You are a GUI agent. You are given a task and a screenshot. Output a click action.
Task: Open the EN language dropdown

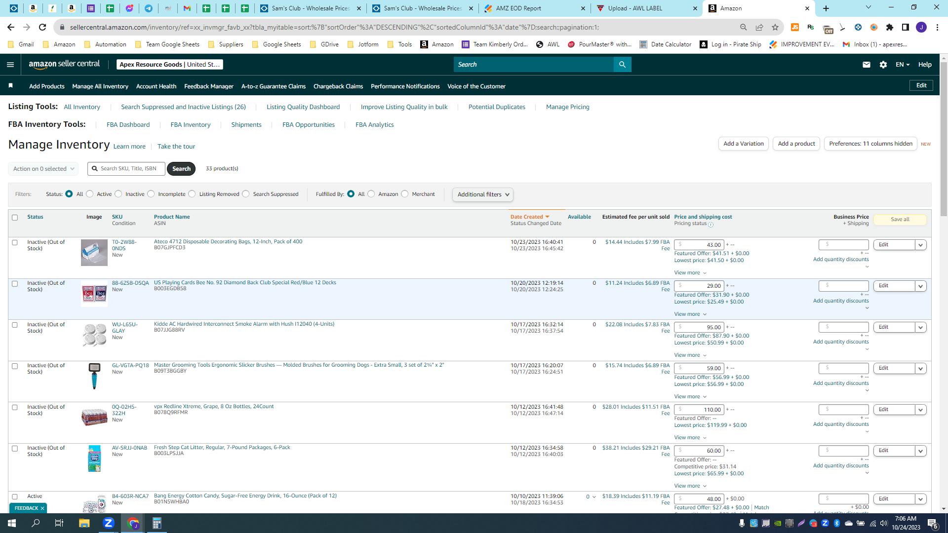pos(903,65)
